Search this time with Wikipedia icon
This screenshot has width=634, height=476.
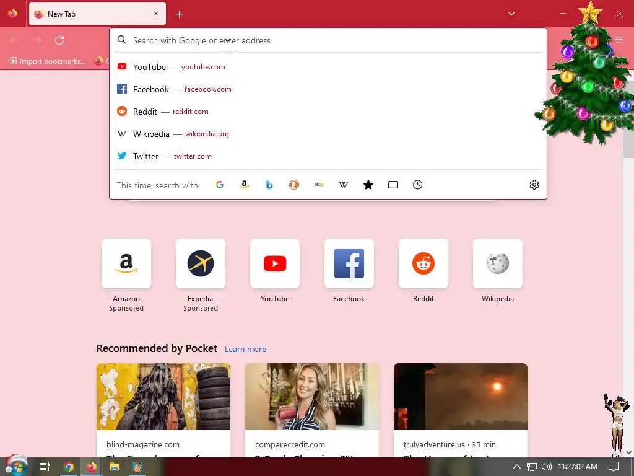(343, 185)
